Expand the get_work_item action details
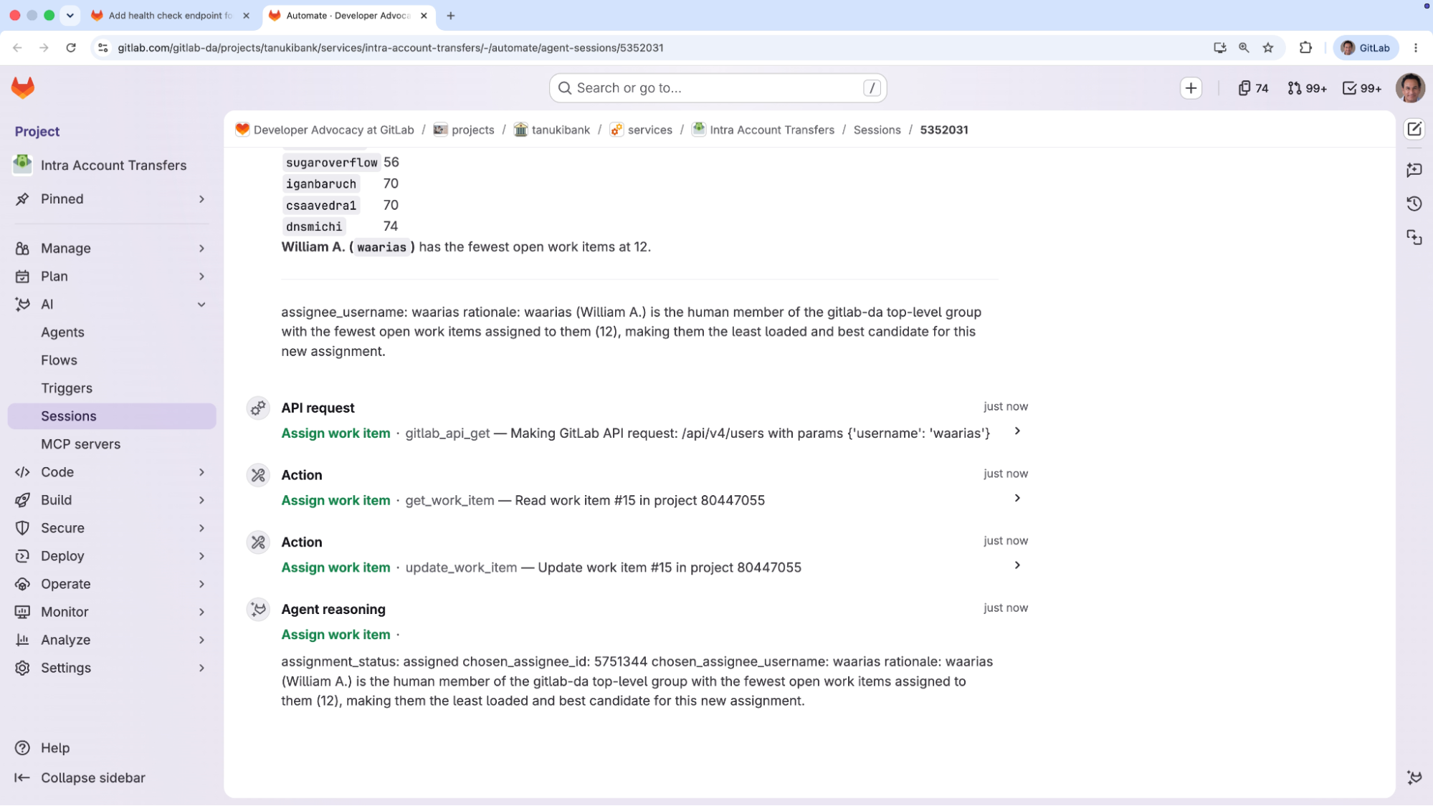 coord(1017,498)
